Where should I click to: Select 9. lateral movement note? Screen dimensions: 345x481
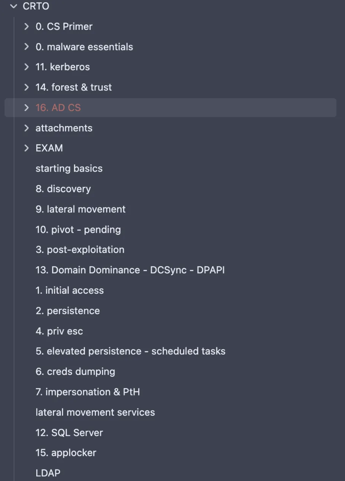(80, 209)
